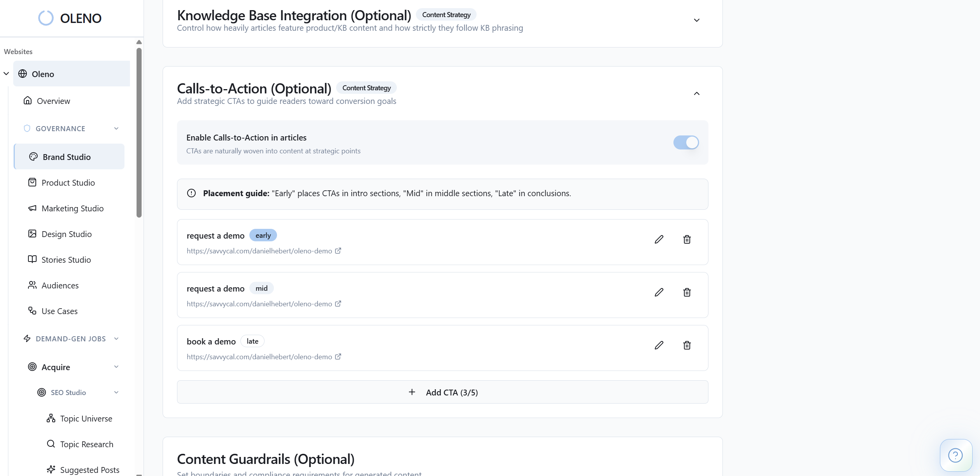Collapse the Demand-Gen Jobs group
This screenshot has height=476, width=980.
(116, 339)
